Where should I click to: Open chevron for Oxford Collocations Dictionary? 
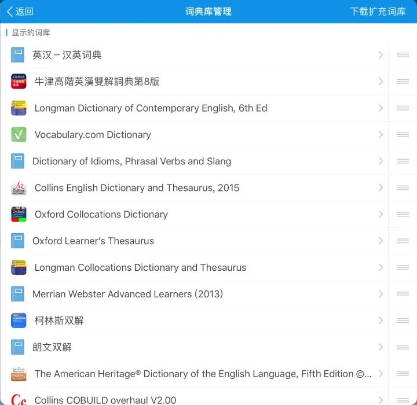(x=381, y=214)
